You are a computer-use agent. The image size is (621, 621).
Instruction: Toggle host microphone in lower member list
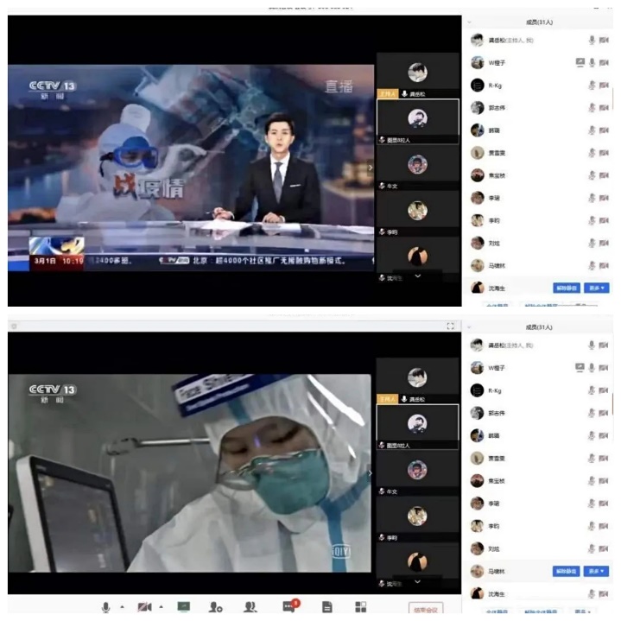(592, 345)
